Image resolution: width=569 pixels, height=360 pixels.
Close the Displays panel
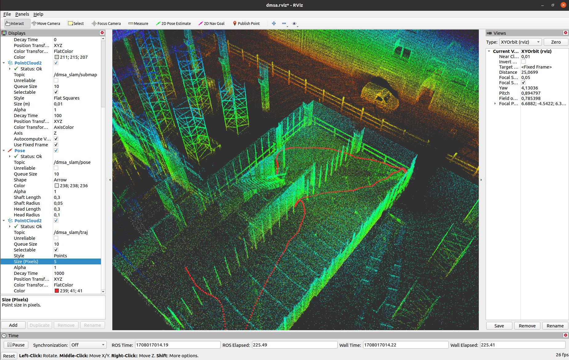[x=102, y=33]
